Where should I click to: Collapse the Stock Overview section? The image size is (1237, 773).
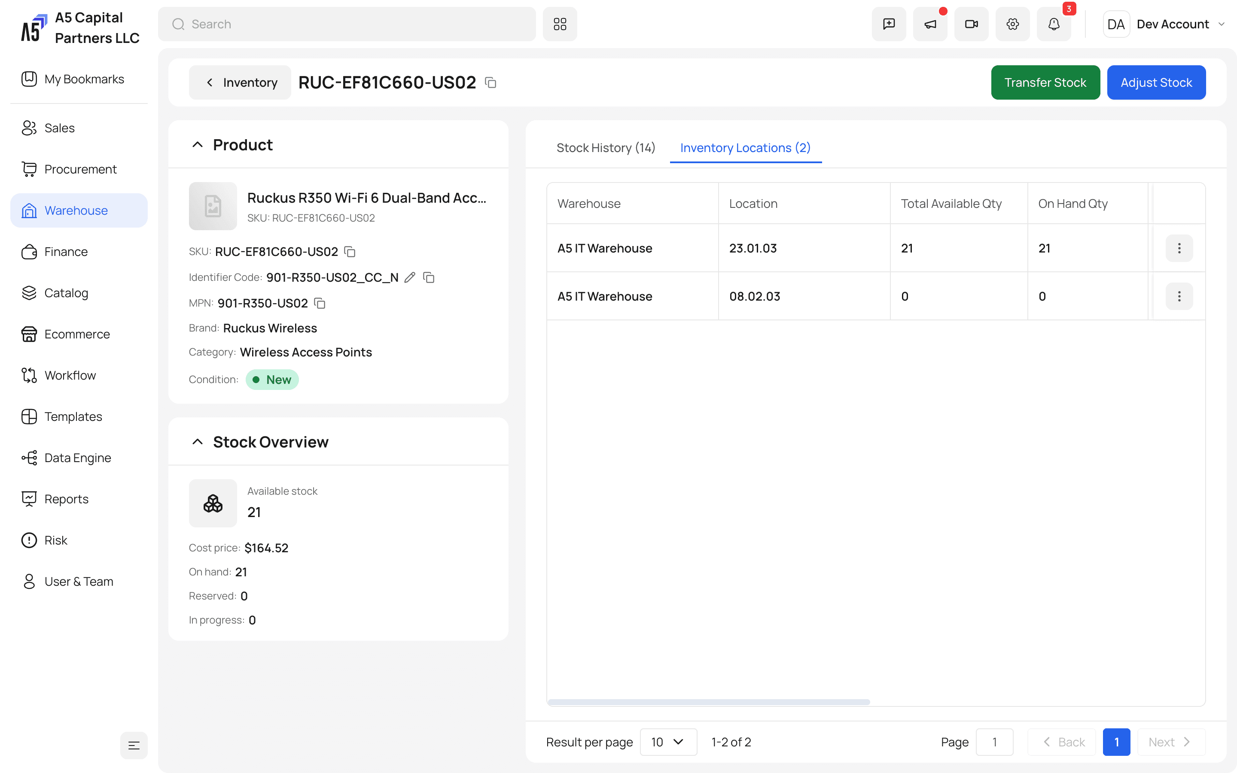pos(197,442)
